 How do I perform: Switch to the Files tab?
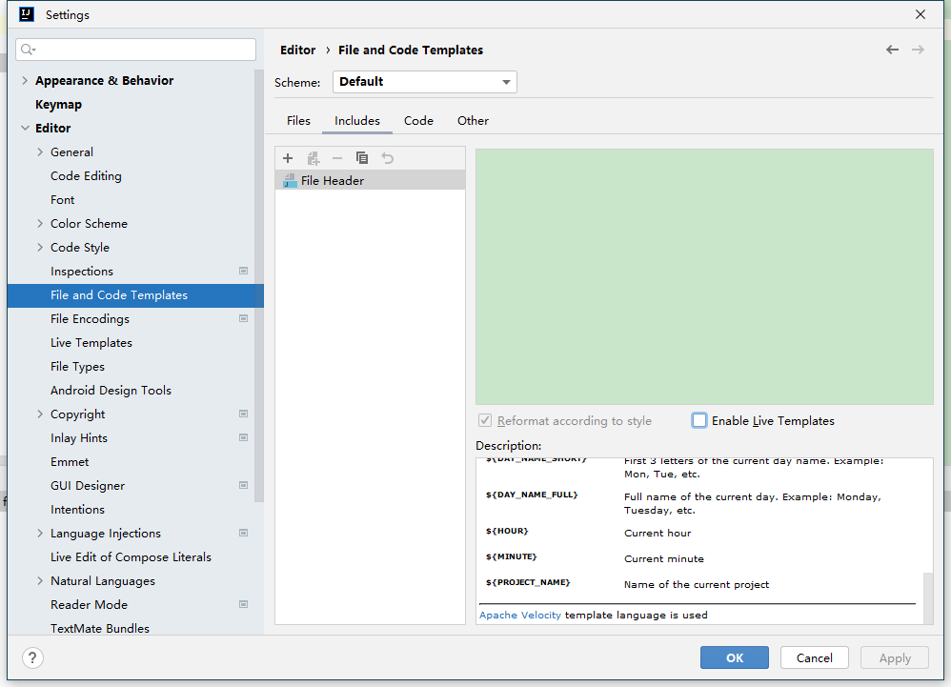[x=298, y=121]
